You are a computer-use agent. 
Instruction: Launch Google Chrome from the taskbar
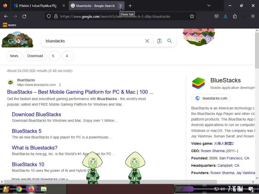click(19, 189)
